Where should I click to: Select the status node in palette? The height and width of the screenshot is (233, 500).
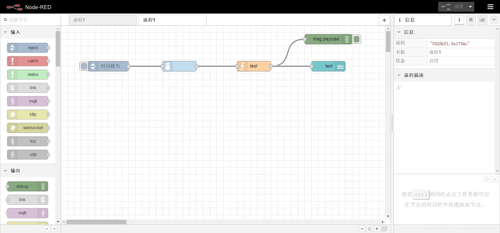point(28,74)
